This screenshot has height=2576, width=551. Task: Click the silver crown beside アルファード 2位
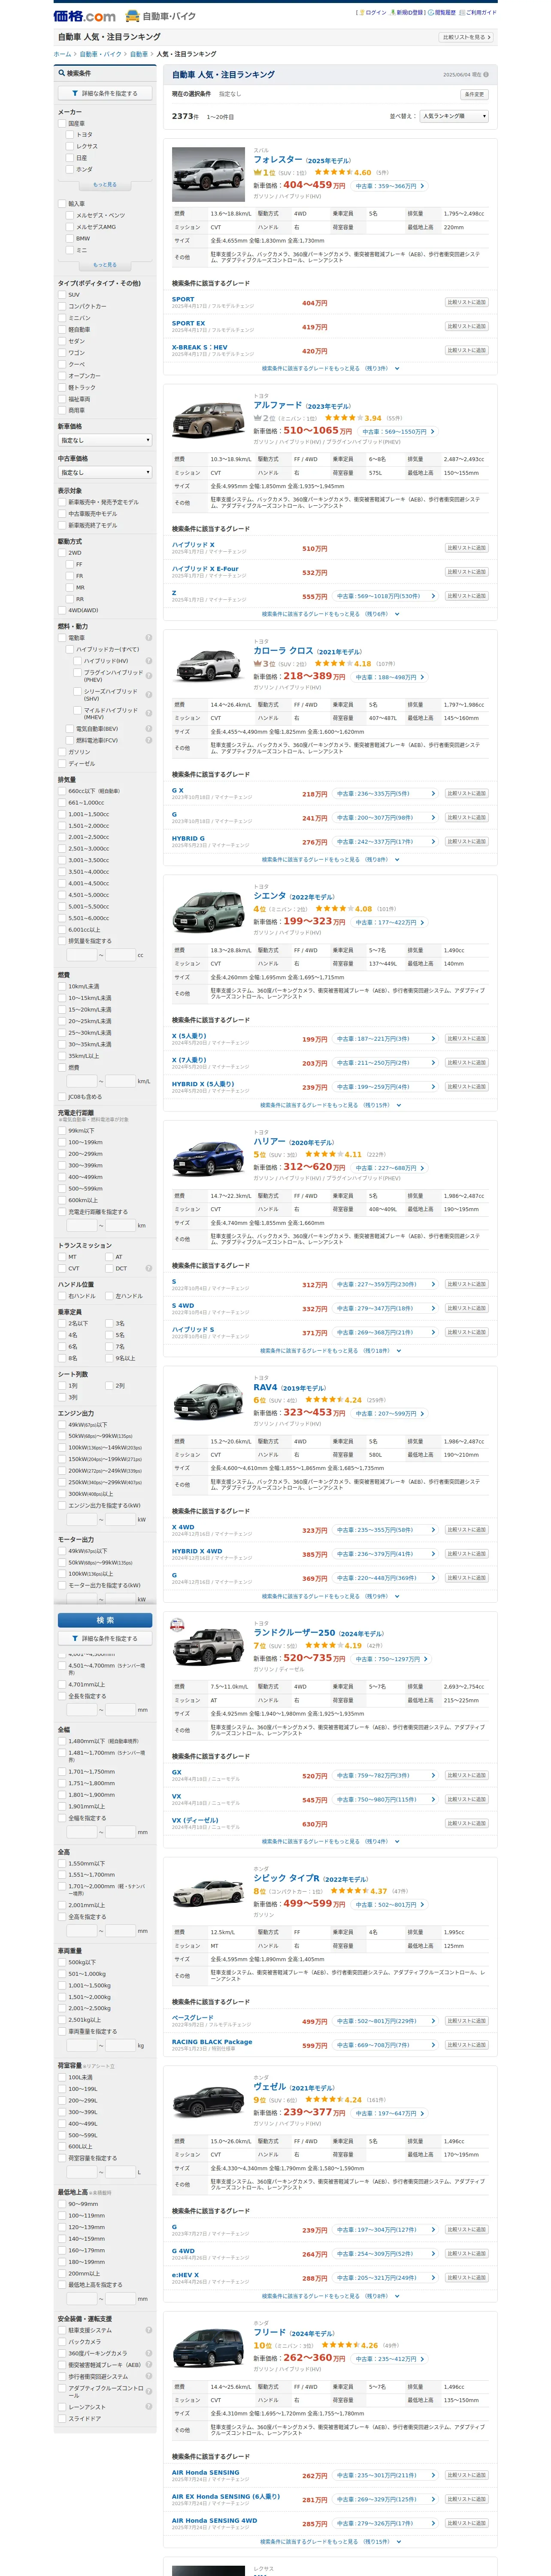[257, 418]
